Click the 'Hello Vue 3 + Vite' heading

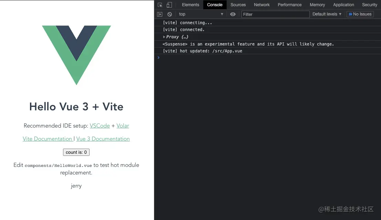tap(76, 107)
